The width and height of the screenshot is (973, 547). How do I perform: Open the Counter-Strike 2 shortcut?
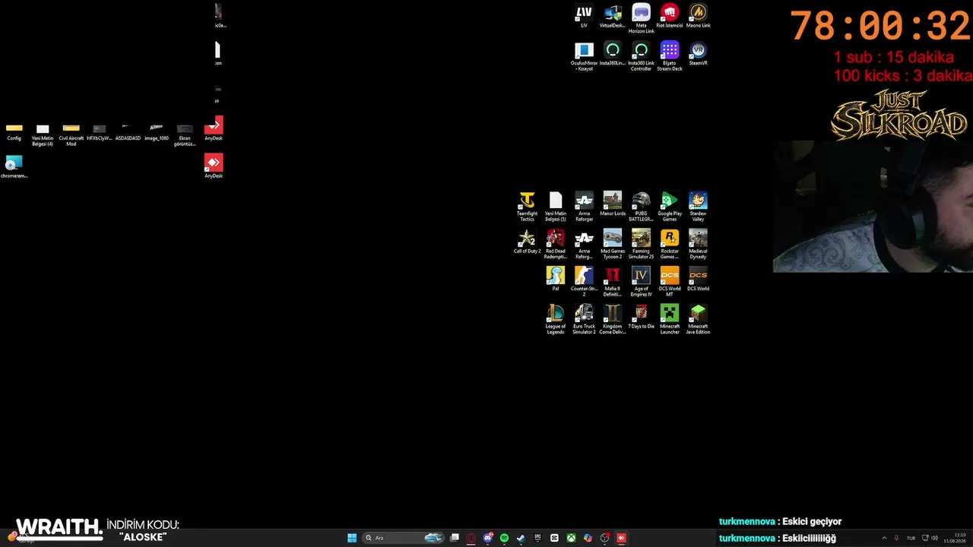pyautogui.click(x=584, y=282)
